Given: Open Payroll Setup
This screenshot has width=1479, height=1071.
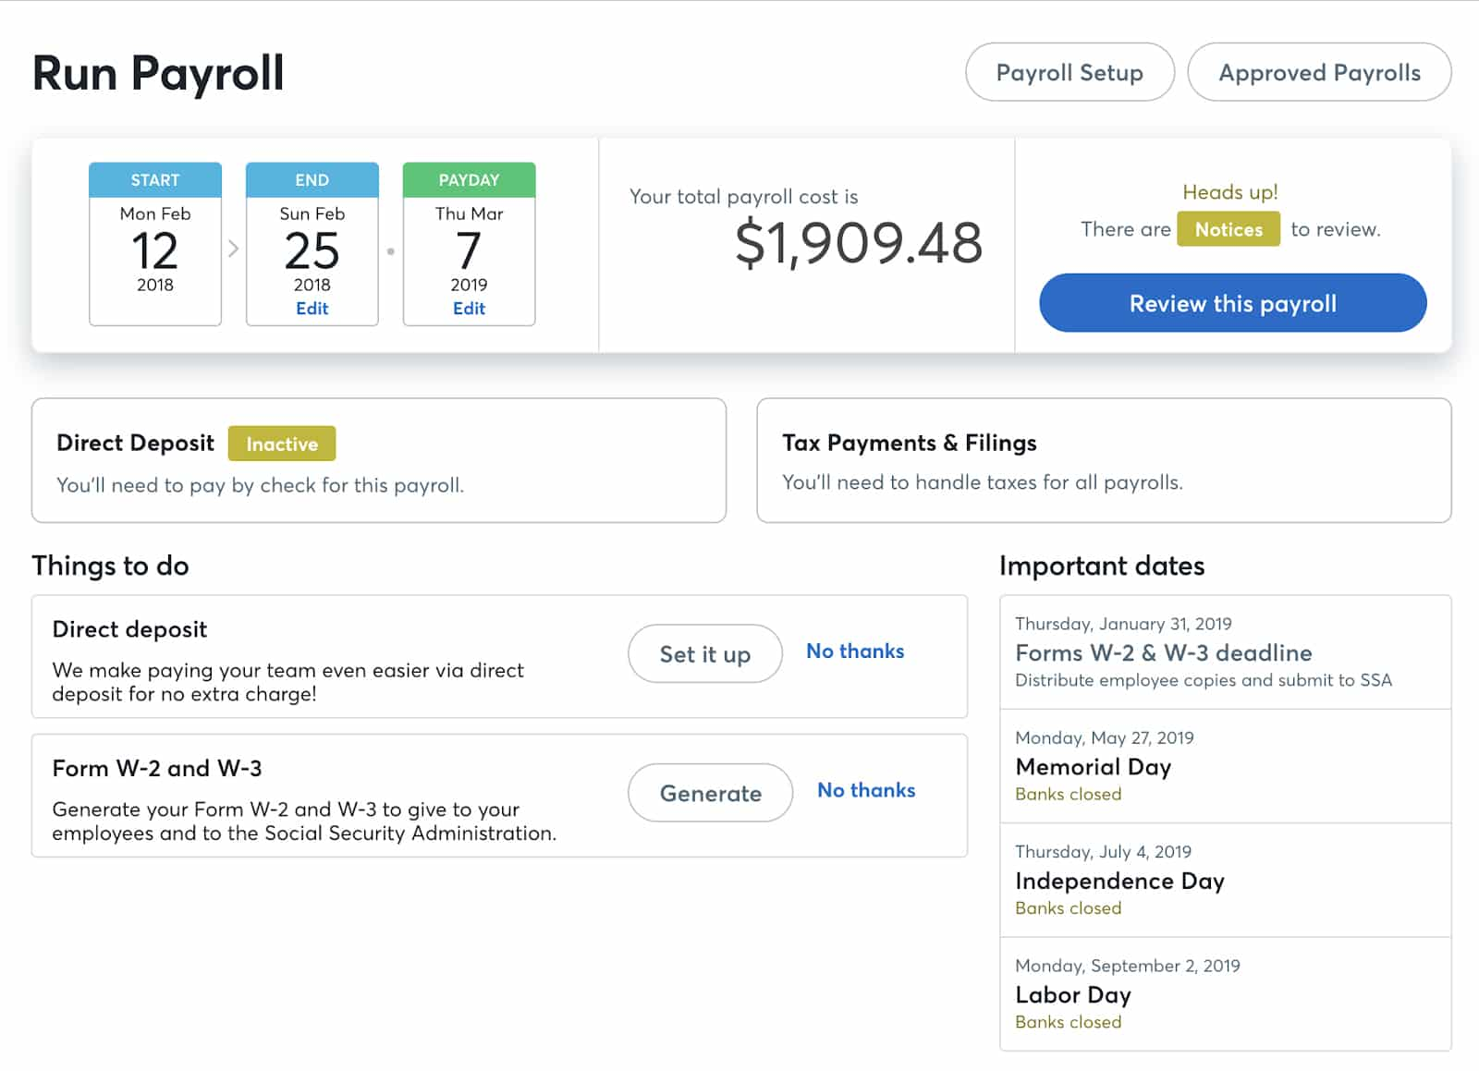Looking at the screenshot, I should click(x=1069, y=72).
